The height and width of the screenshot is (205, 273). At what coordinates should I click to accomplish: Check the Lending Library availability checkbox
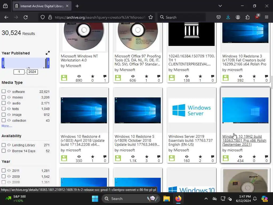tap(3, 145)
